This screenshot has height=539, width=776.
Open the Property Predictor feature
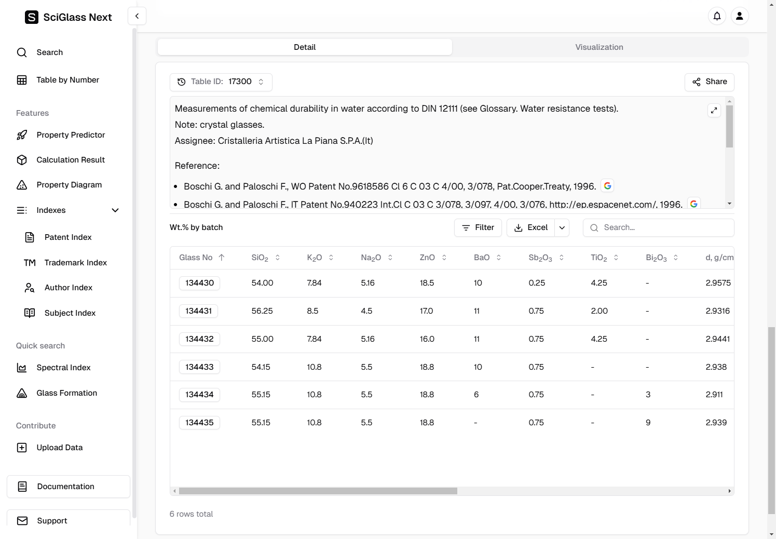coord(71,135)
